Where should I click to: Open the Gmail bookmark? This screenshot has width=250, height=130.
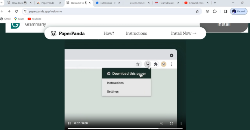coord(5,19)
